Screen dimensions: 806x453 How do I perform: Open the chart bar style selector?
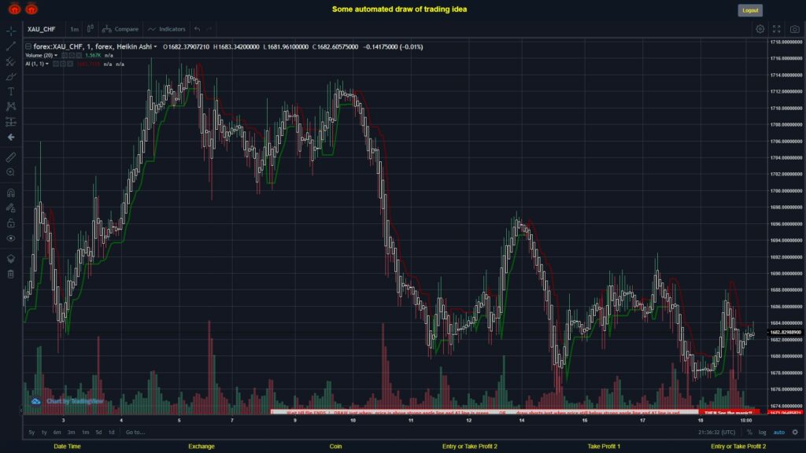point(90,29)
